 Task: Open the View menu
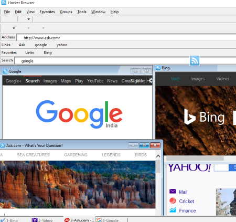[30, 12]
